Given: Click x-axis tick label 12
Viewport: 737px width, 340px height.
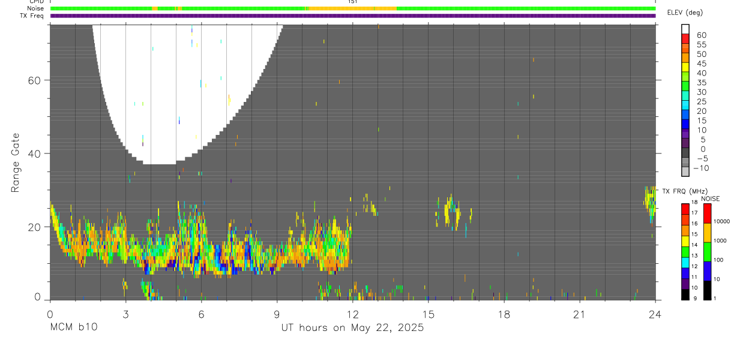Looking at the screenshot, I should point(352,314).
